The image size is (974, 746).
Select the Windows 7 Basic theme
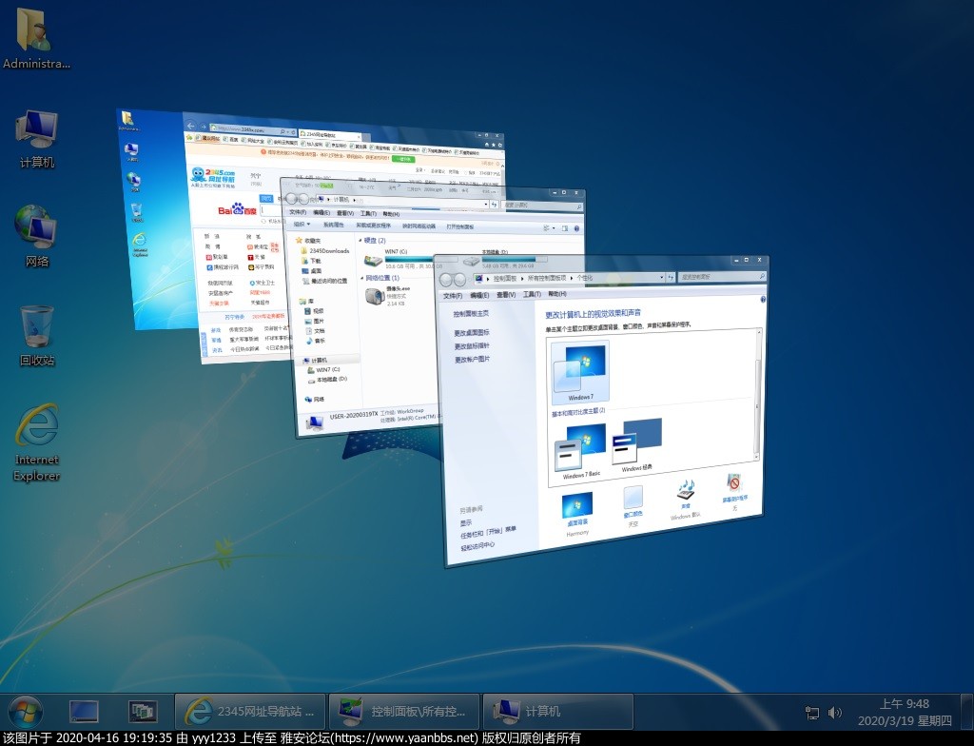581,450
